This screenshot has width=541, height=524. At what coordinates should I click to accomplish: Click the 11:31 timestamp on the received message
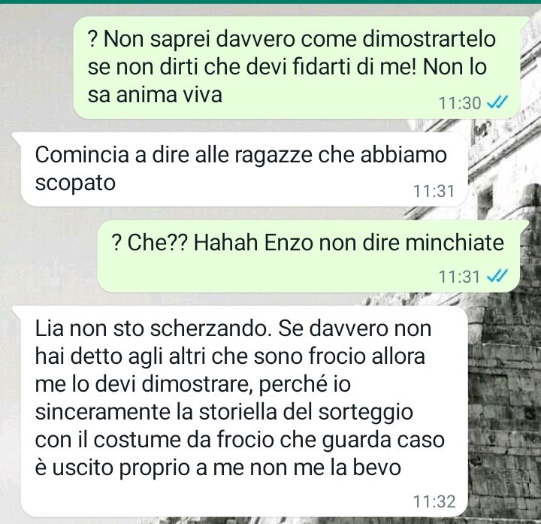tap(434, 191)
